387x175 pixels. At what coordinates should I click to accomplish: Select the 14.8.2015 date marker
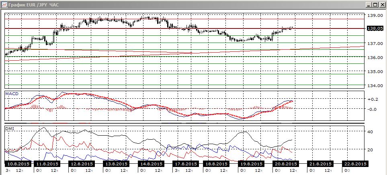click(x=151, y=164)
